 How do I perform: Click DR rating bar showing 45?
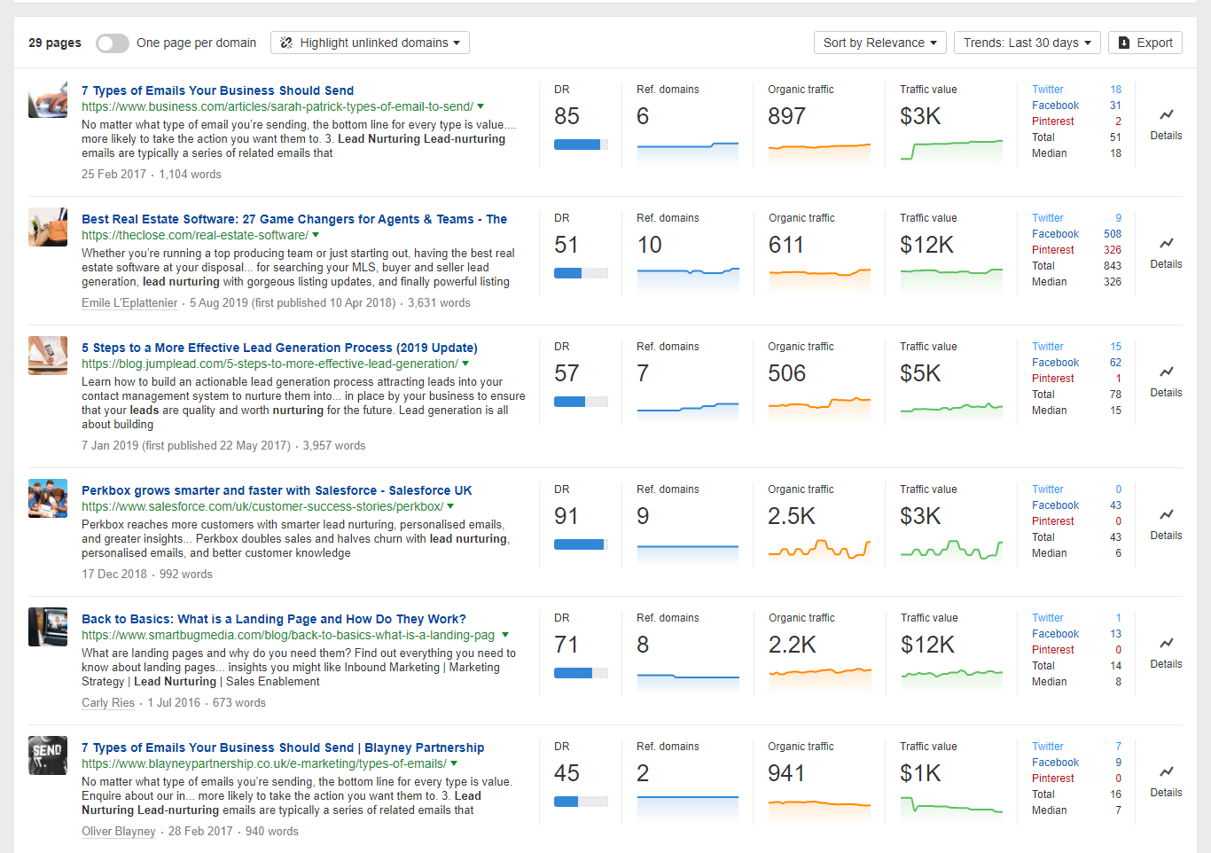point(581,802)
